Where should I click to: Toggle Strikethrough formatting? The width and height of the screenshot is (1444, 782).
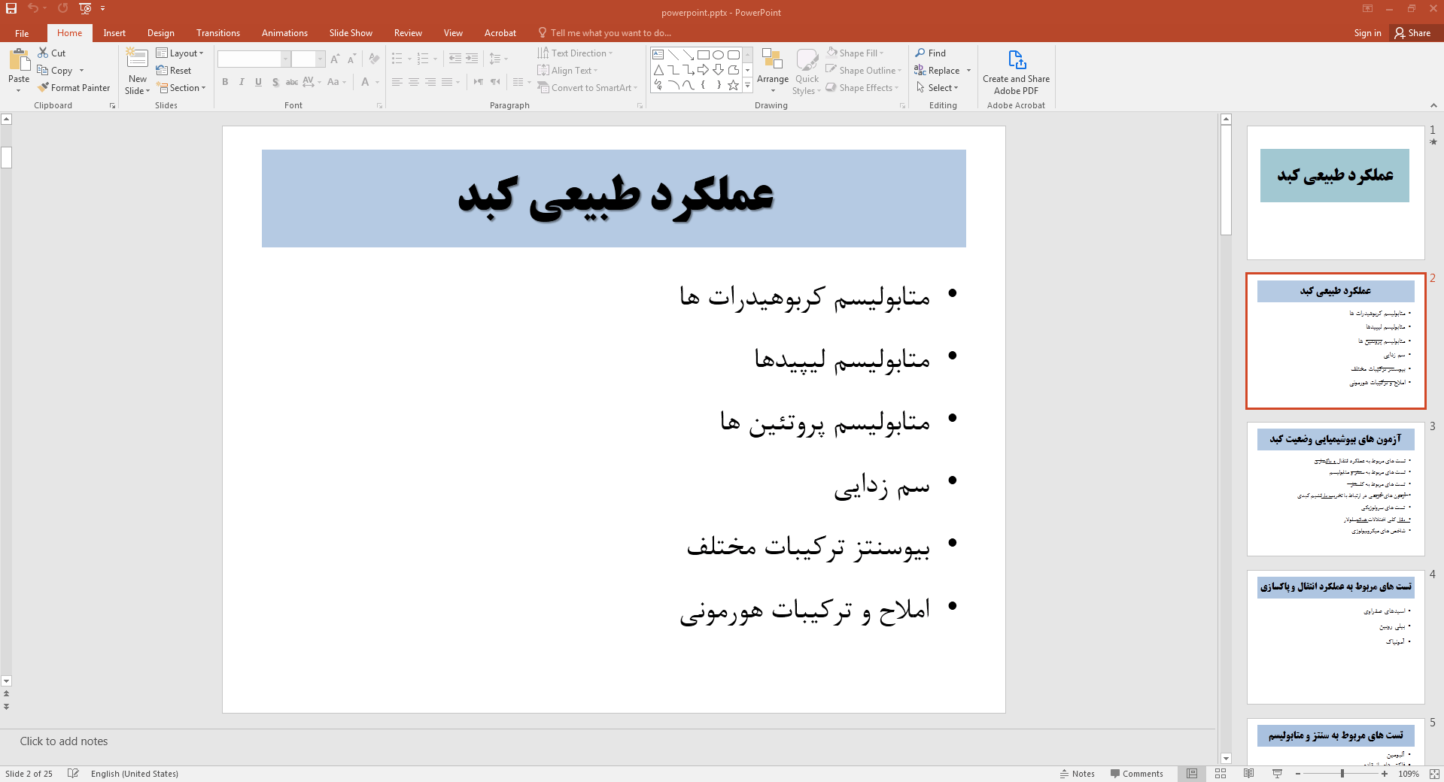[292, 82]
